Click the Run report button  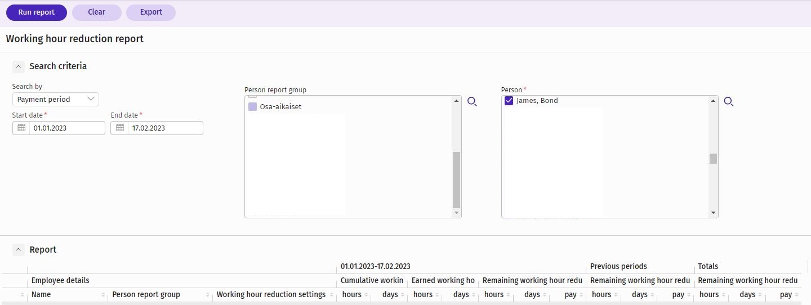click(36, 12)
